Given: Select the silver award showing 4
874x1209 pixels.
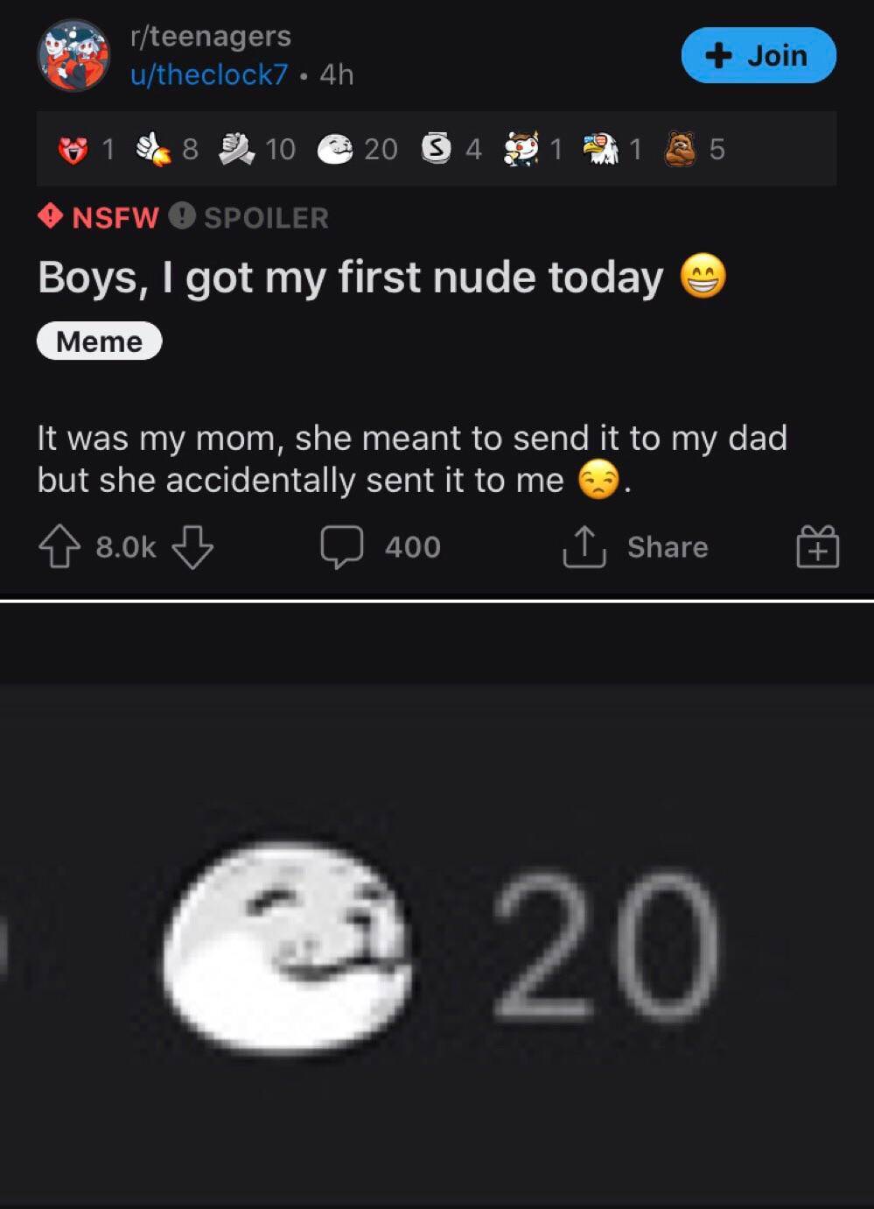Looking at the screenshot, I should click(437, 149).
